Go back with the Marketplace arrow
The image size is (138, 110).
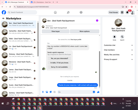3,18
